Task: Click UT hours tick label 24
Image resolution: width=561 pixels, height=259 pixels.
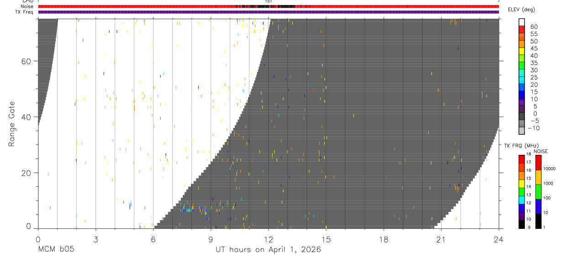Action: click(x=498, y=239)
